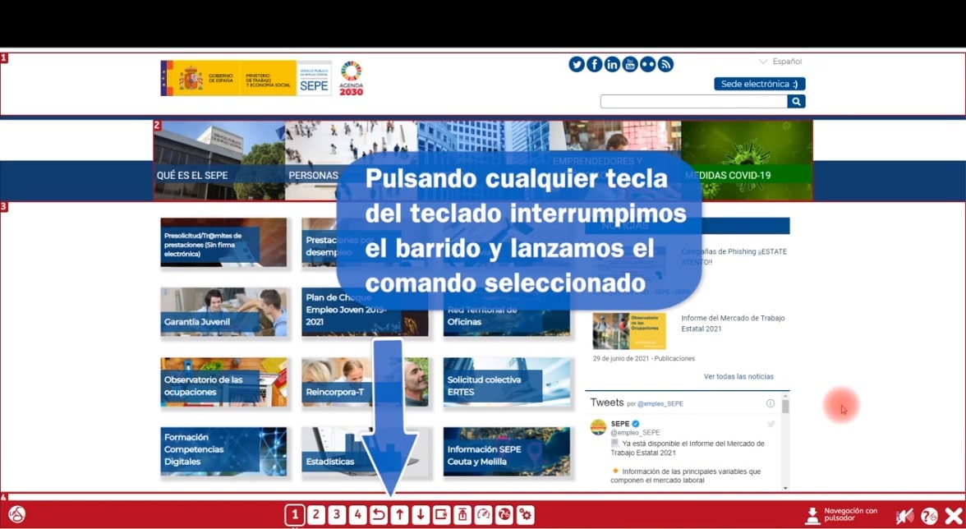Select region 4 button in red toolbar
The image size is (966, 529).
(357, 514)
